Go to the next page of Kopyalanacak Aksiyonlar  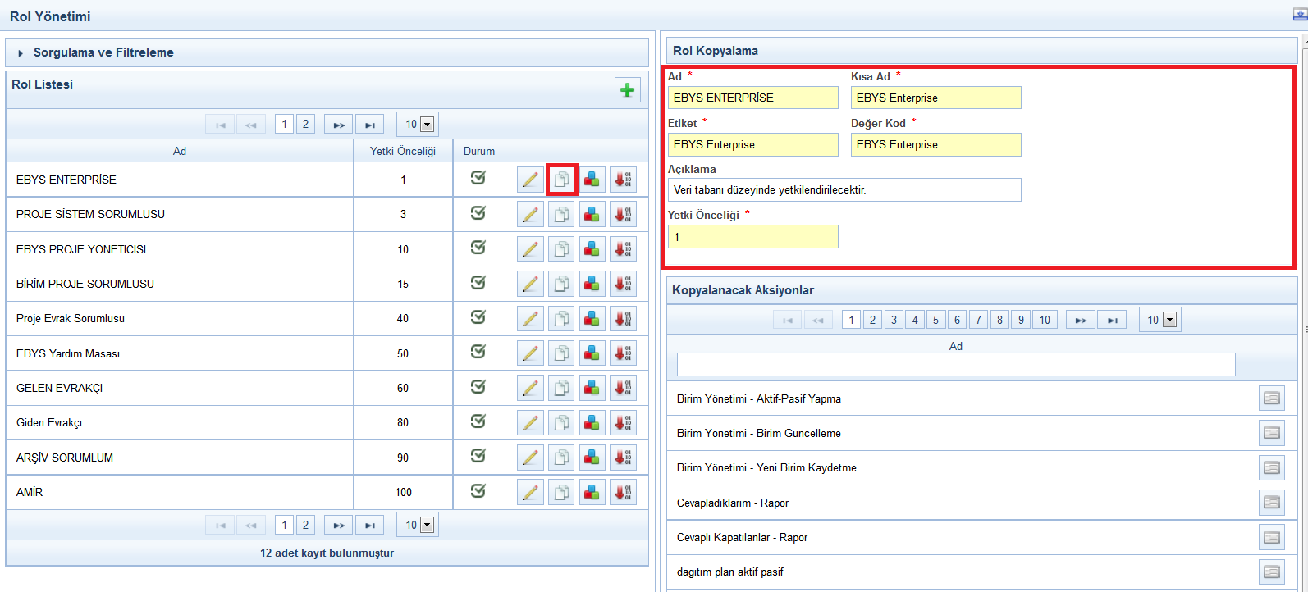(x=1081, y=320)
